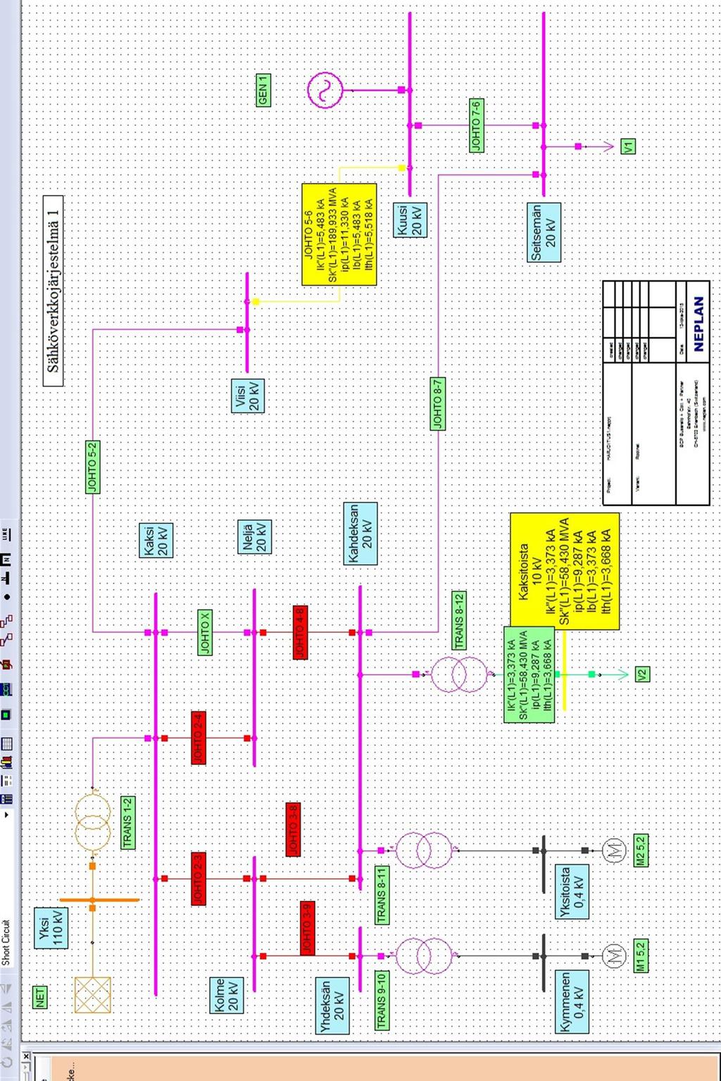Select the red JOHTO 3-8 label
721x1081 pixels.
[293, 829]
